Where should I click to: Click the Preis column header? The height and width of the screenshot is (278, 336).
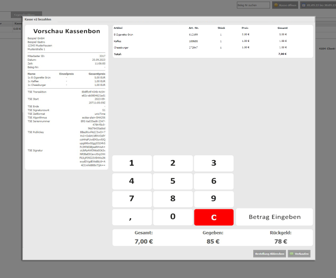coord(245,28)
